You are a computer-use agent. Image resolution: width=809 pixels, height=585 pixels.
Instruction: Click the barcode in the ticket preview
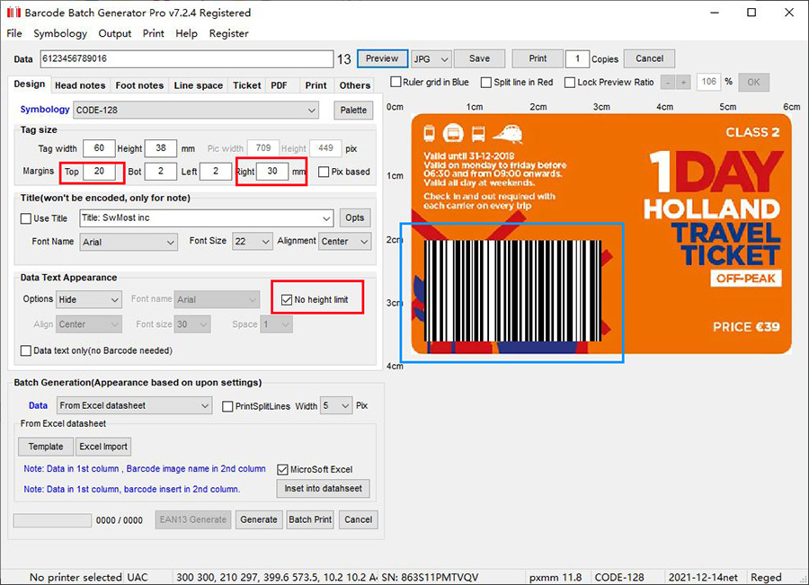(x=513, y=291)
